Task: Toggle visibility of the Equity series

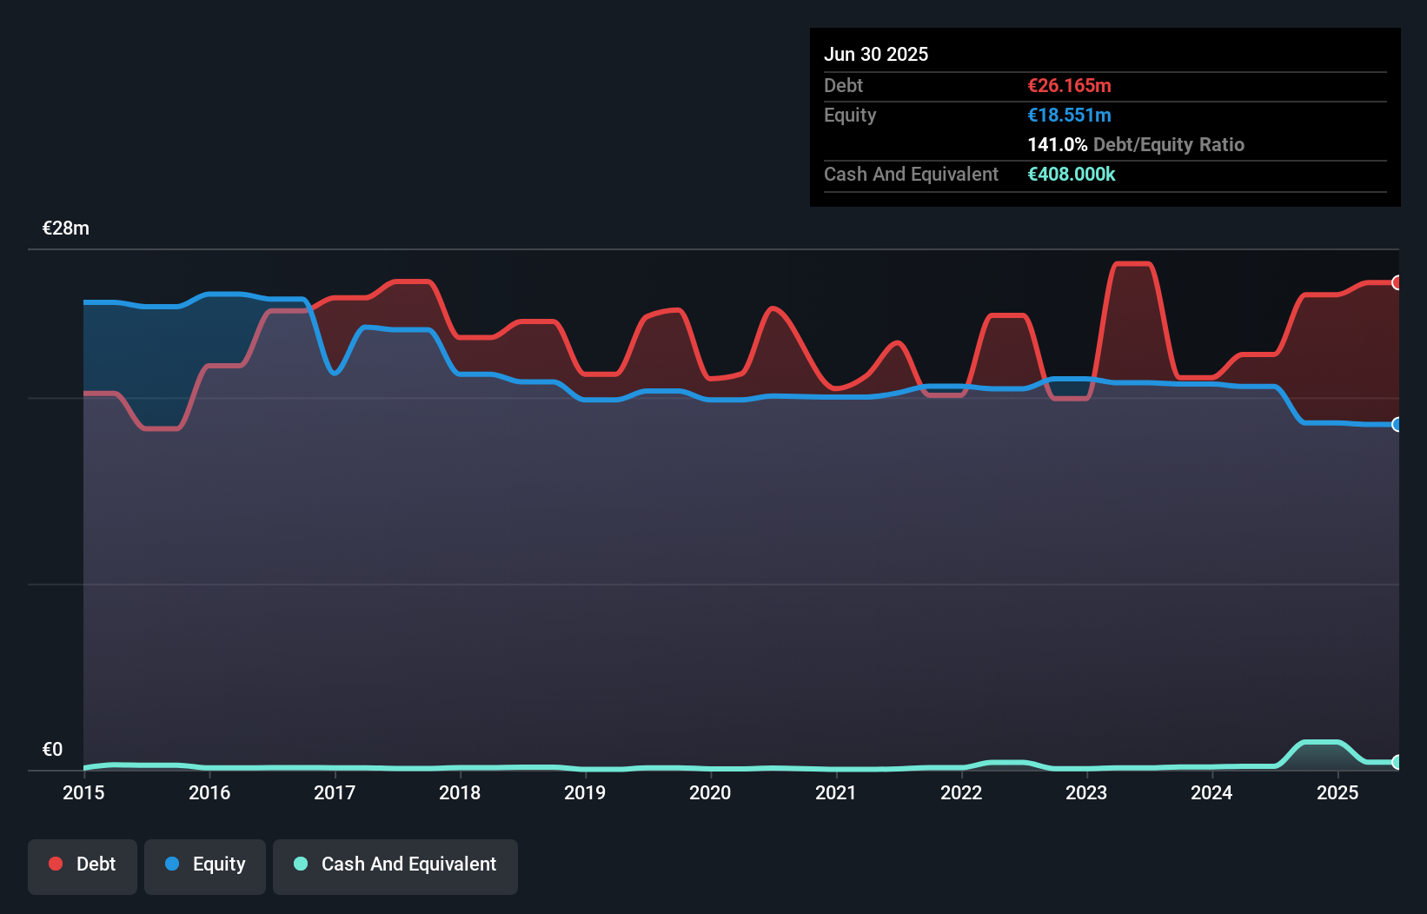Action: click(x=204, y=866)
